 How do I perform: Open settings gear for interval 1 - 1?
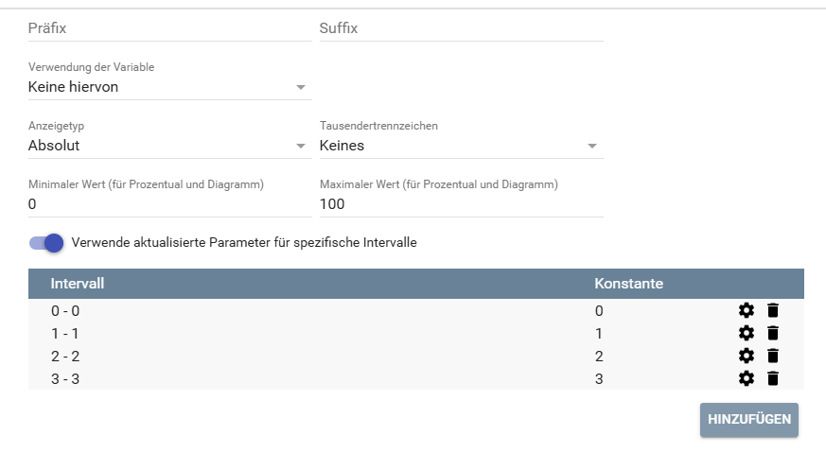(x=747, y=333)
